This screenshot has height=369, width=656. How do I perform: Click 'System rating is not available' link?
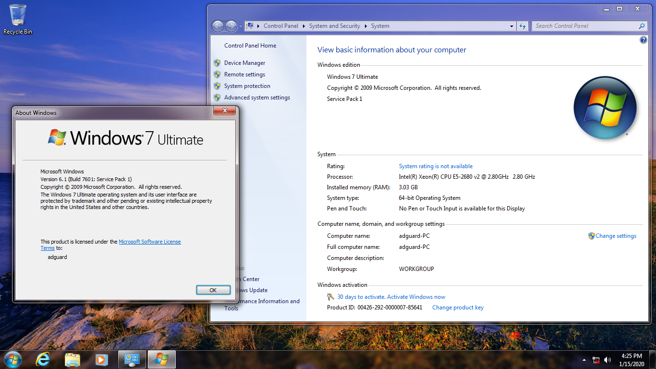[x=436, y=166]
